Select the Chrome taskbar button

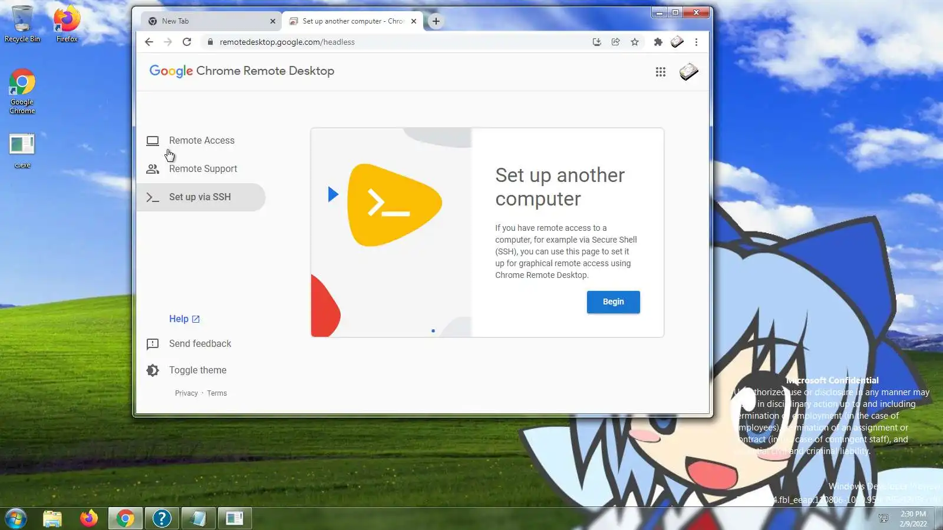click(125, 519)
